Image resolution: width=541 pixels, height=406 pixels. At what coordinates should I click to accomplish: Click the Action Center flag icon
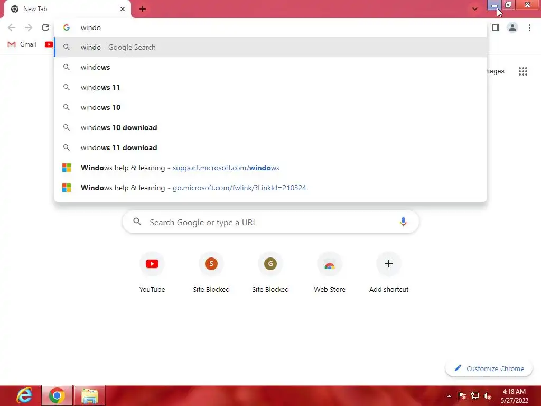pyautogui.click(x=462, y=396)
